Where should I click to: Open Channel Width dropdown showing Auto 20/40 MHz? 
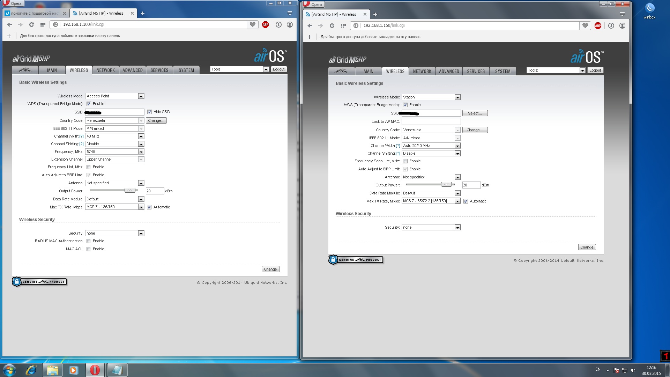431,146
